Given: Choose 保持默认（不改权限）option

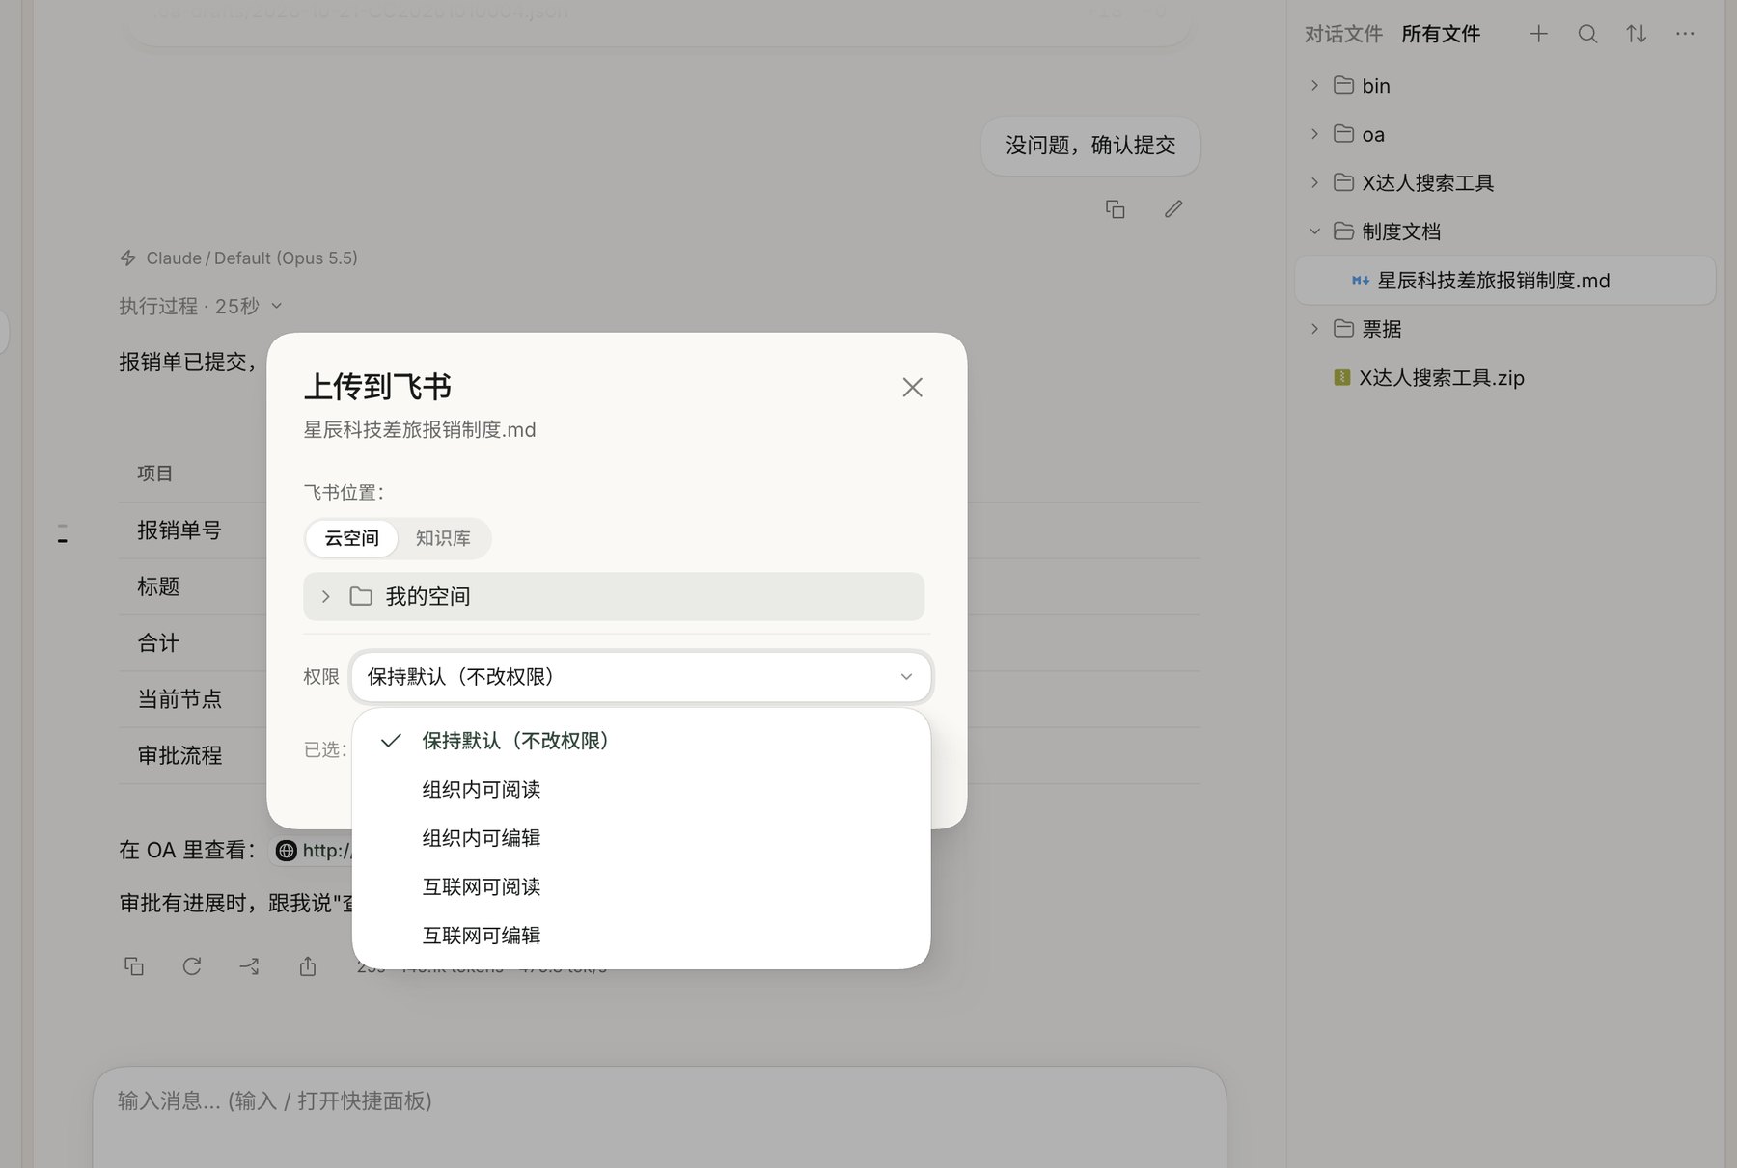Looking at the screenshot, I should click(x=641, y=741).
